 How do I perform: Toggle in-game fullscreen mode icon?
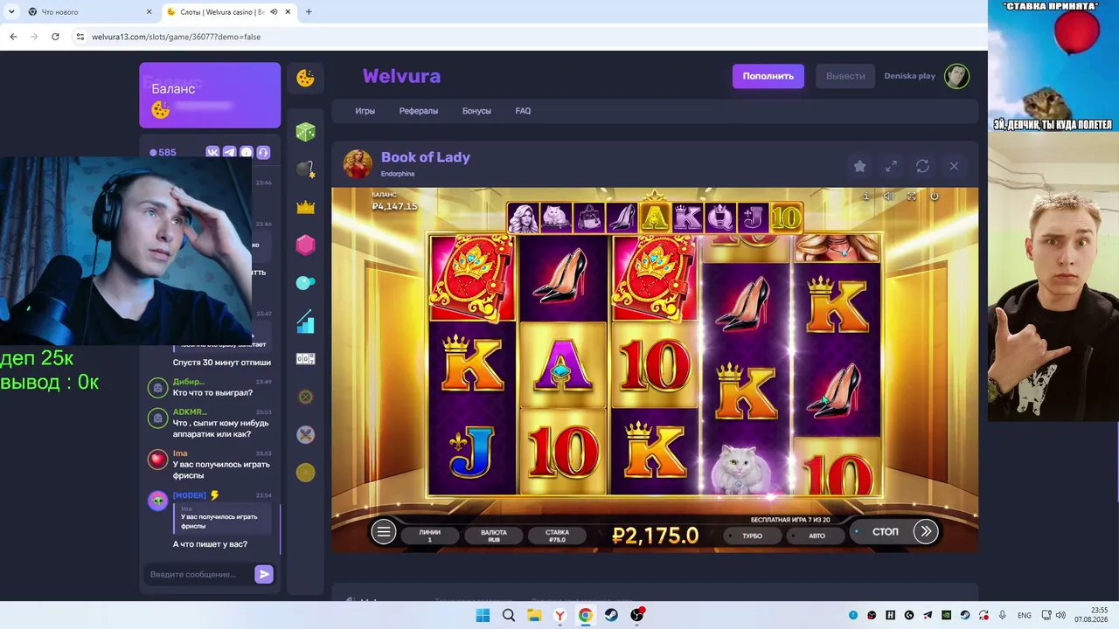tap(911, 197)
